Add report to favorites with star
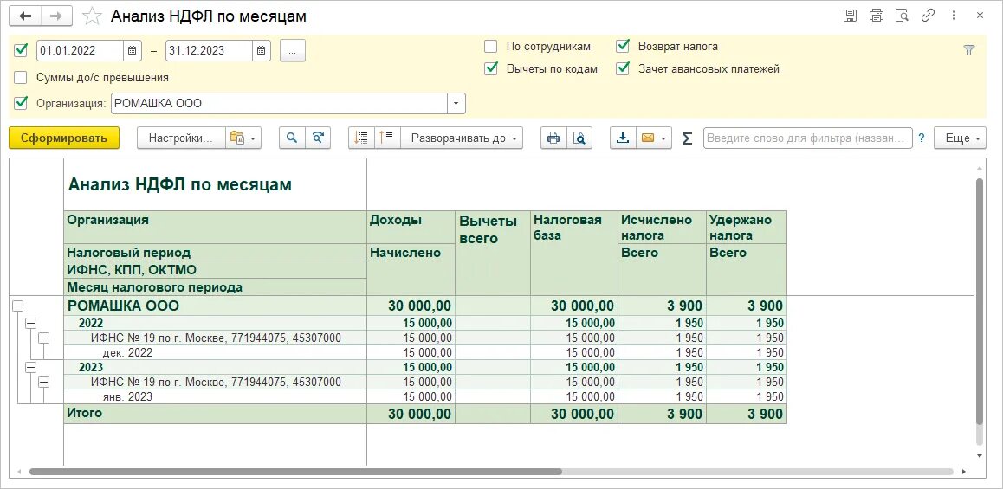 coord(92,16)
